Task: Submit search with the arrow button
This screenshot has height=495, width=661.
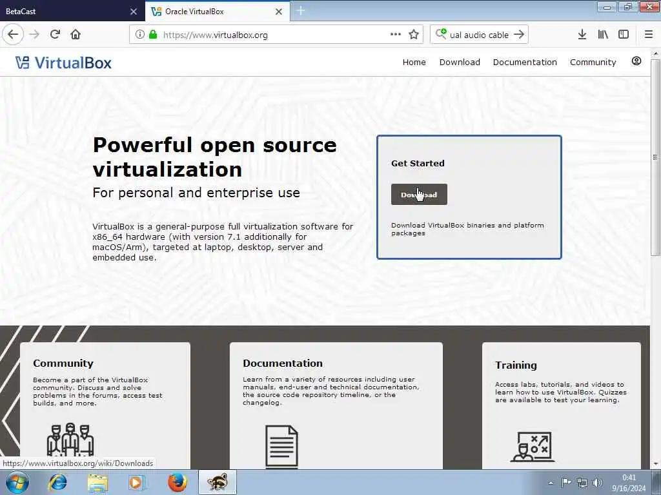Action: click(519, 35)
